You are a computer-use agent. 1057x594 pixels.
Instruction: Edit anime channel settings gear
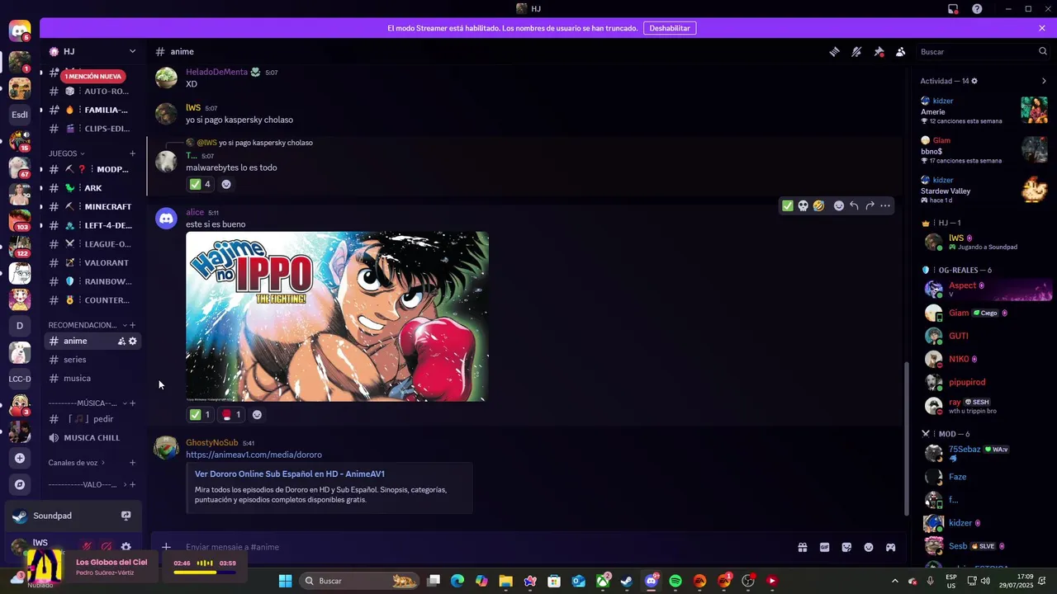tap(133, 341)
